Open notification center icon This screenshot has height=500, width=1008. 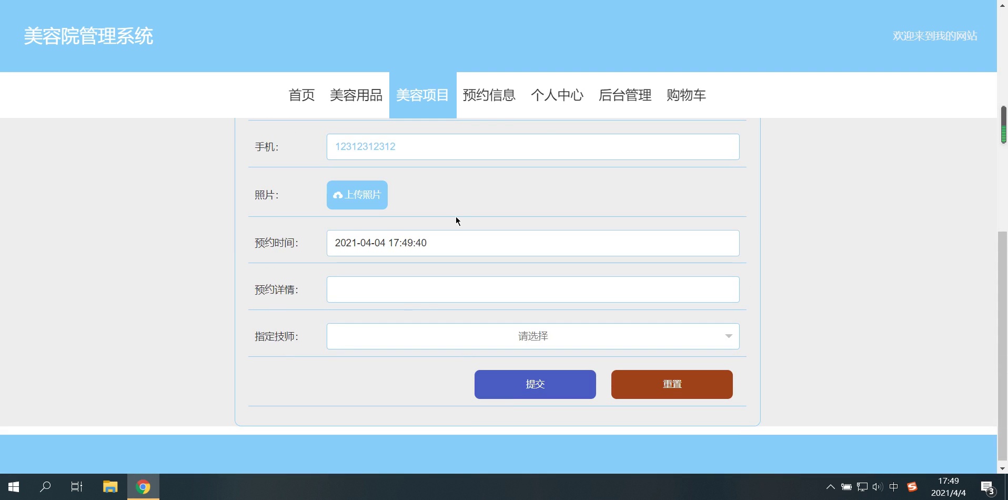coord(987,487)
